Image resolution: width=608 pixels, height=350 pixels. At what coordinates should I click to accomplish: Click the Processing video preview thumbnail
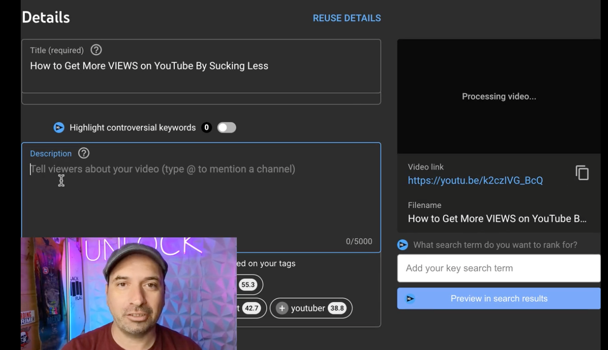499,96
